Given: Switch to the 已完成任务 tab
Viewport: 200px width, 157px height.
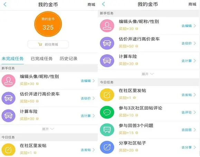Looking at the screenshot, I should (x=41, y=59).
